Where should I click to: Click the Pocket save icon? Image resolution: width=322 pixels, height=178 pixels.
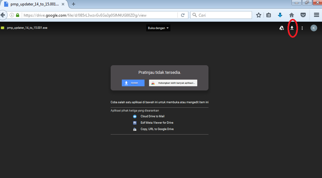coord(303,15)
